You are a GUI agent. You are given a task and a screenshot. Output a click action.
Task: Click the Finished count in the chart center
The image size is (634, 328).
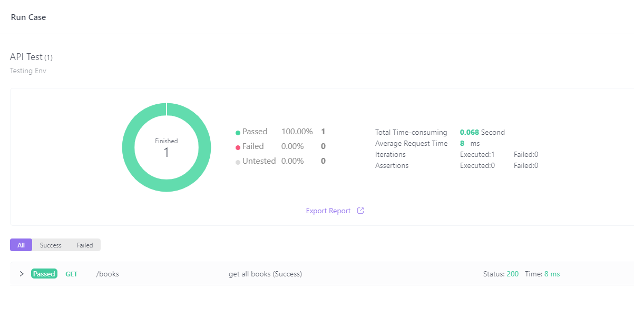(x=166, y=153)
